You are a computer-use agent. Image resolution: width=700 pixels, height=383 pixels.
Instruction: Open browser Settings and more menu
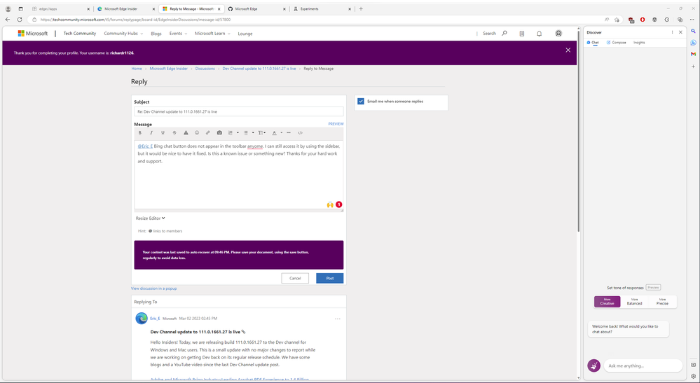[x=692, y=20]
